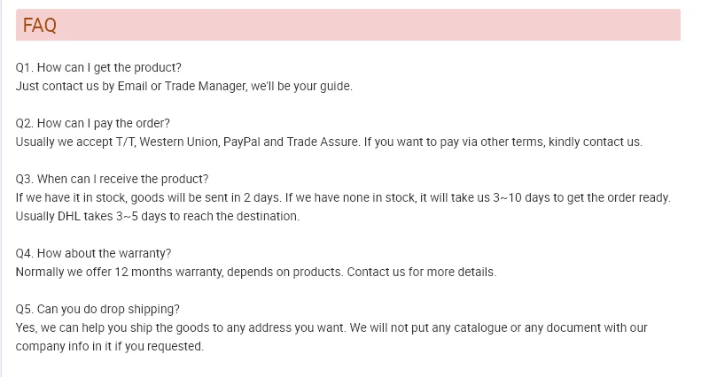Select question Q4 about the warranty

coord(94,253)
